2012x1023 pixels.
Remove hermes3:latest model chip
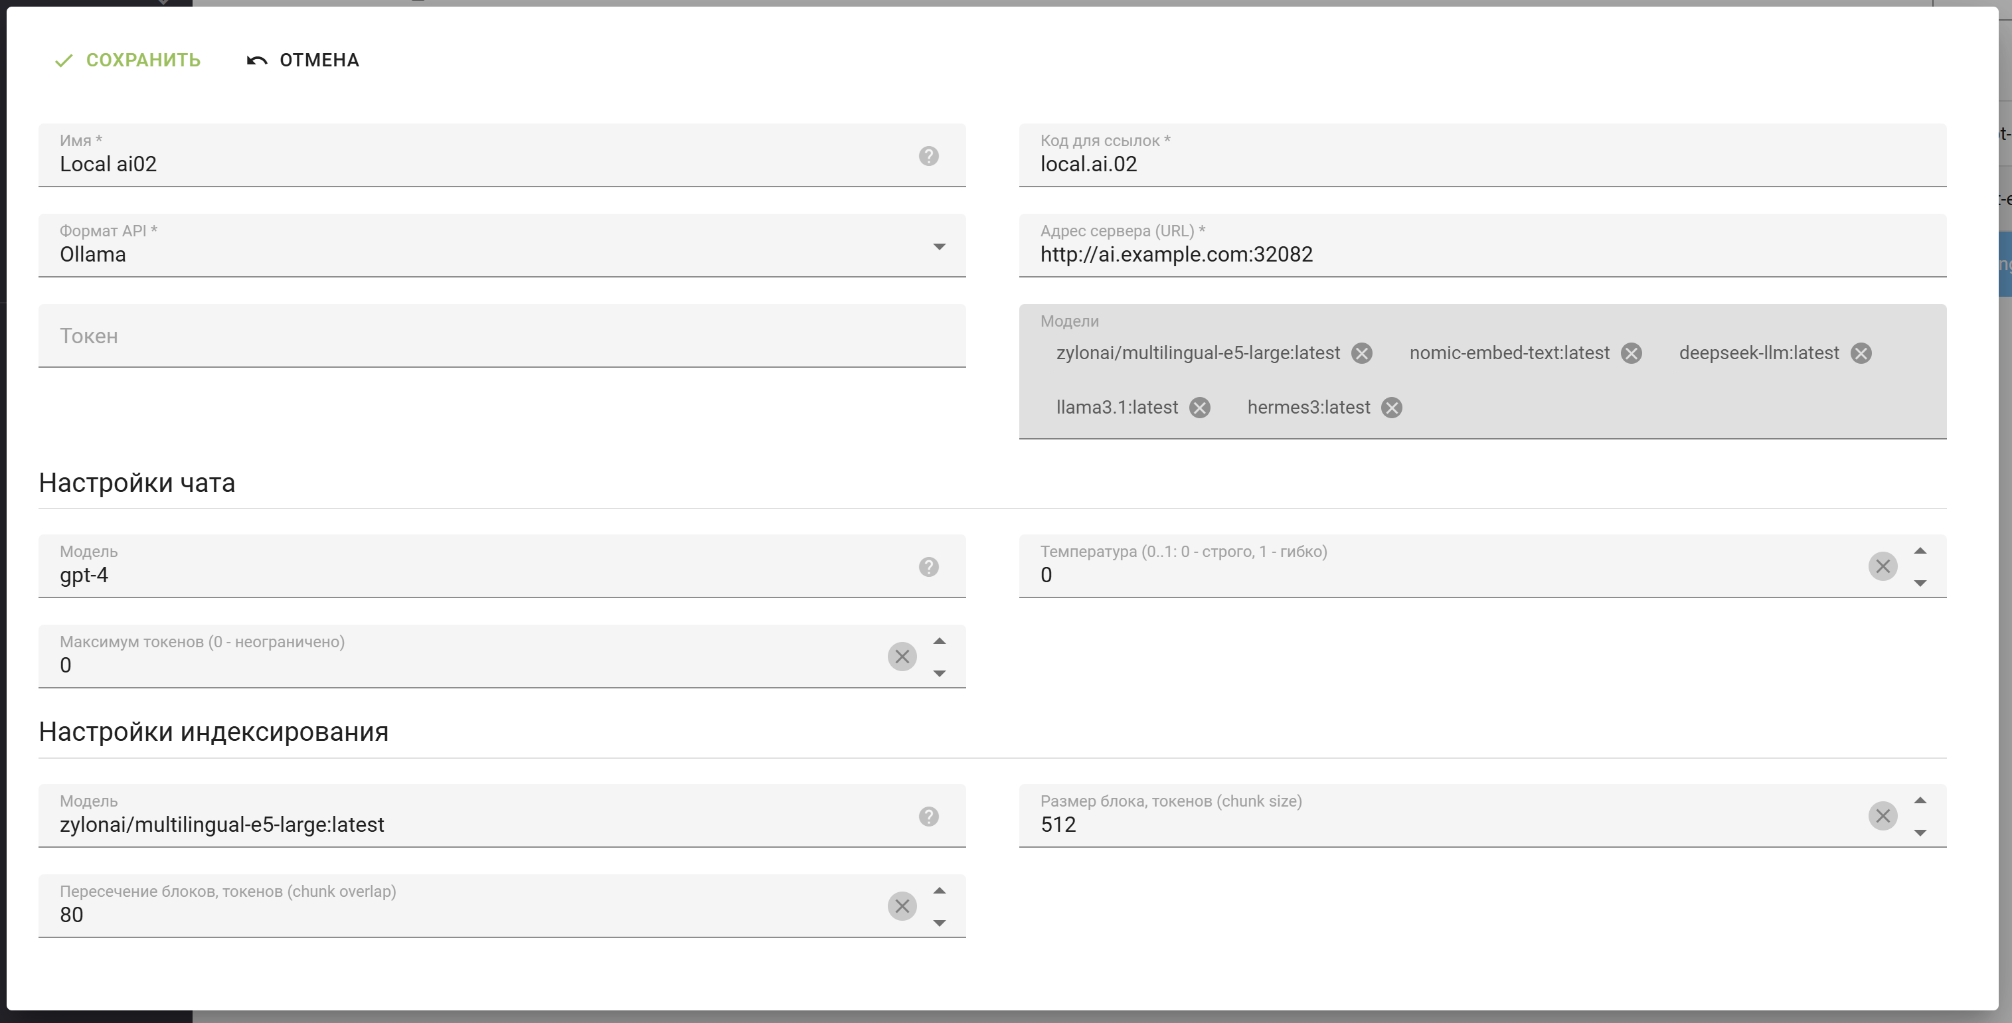(1391, 408)
